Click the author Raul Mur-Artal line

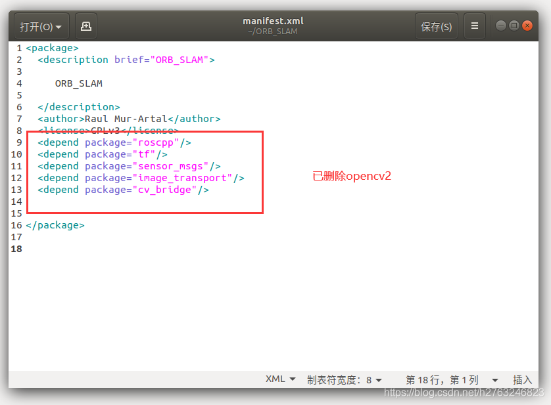point(129,119)
